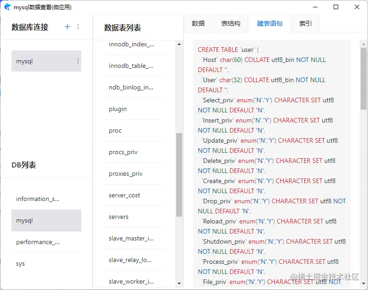Click the table list scrollbar thumb
Image resolution: width=368 pixels, height=290 pixels.
(x=179, y=175)
